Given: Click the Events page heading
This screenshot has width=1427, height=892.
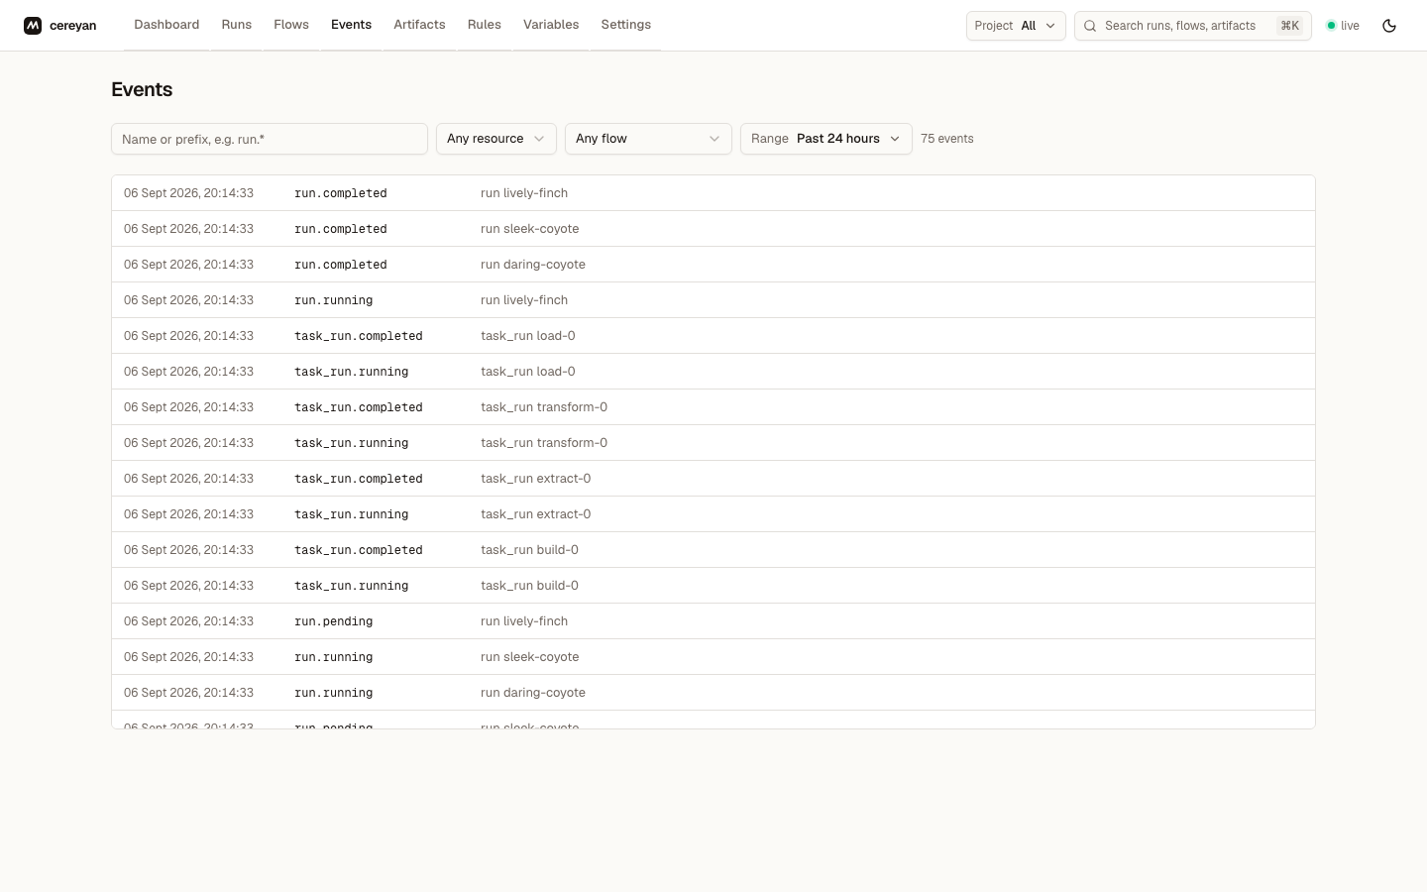Looking at the screenshot, I should click(x=142, y=89).
